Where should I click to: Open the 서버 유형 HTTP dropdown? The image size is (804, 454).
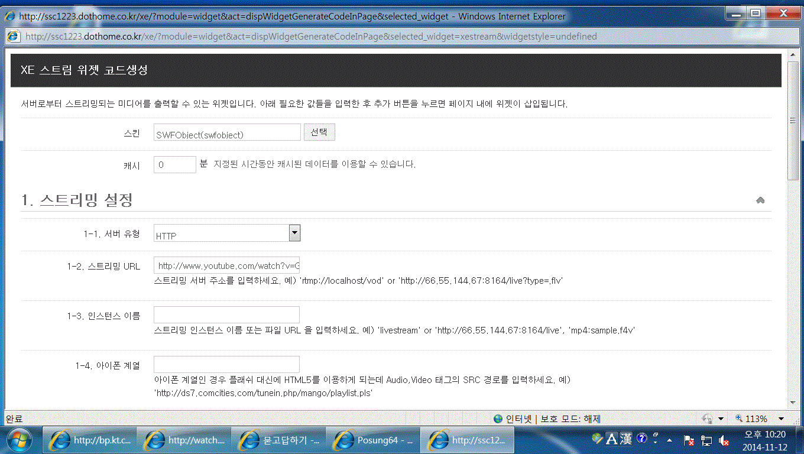[x=294, y=232]
